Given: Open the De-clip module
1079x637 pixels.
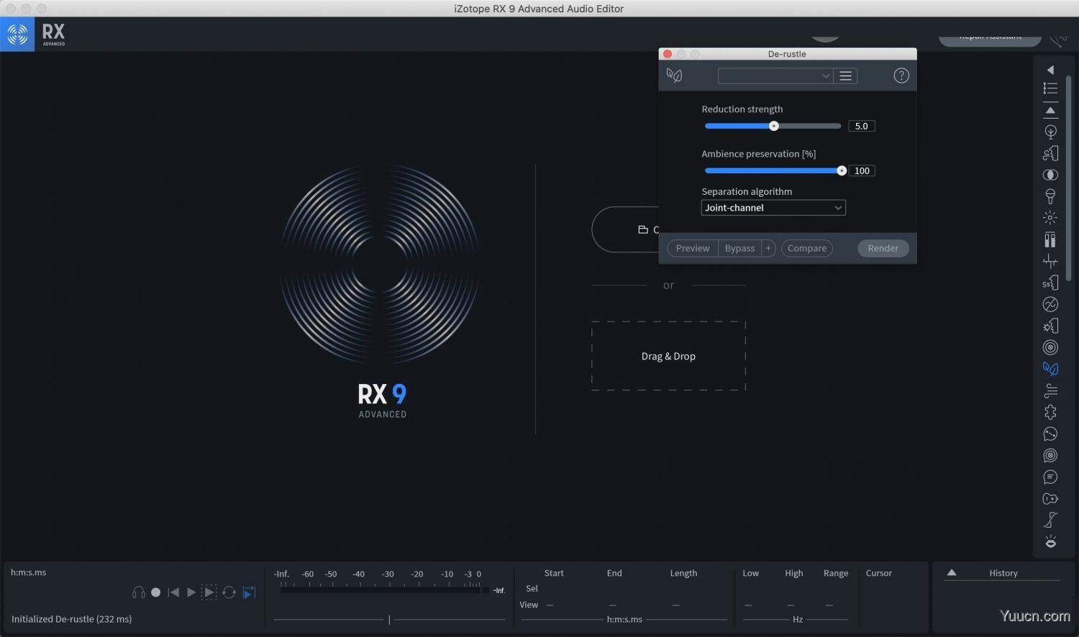Looking at the screenshot, I should coord(1050,239).
